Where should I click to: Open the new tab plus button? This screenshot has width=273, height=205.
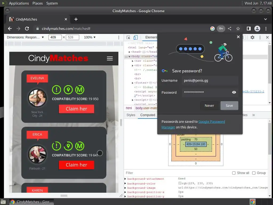click(76, 19)
